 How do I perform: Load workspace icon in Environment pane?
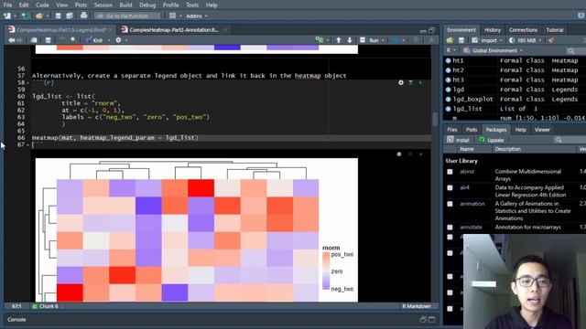450,40
